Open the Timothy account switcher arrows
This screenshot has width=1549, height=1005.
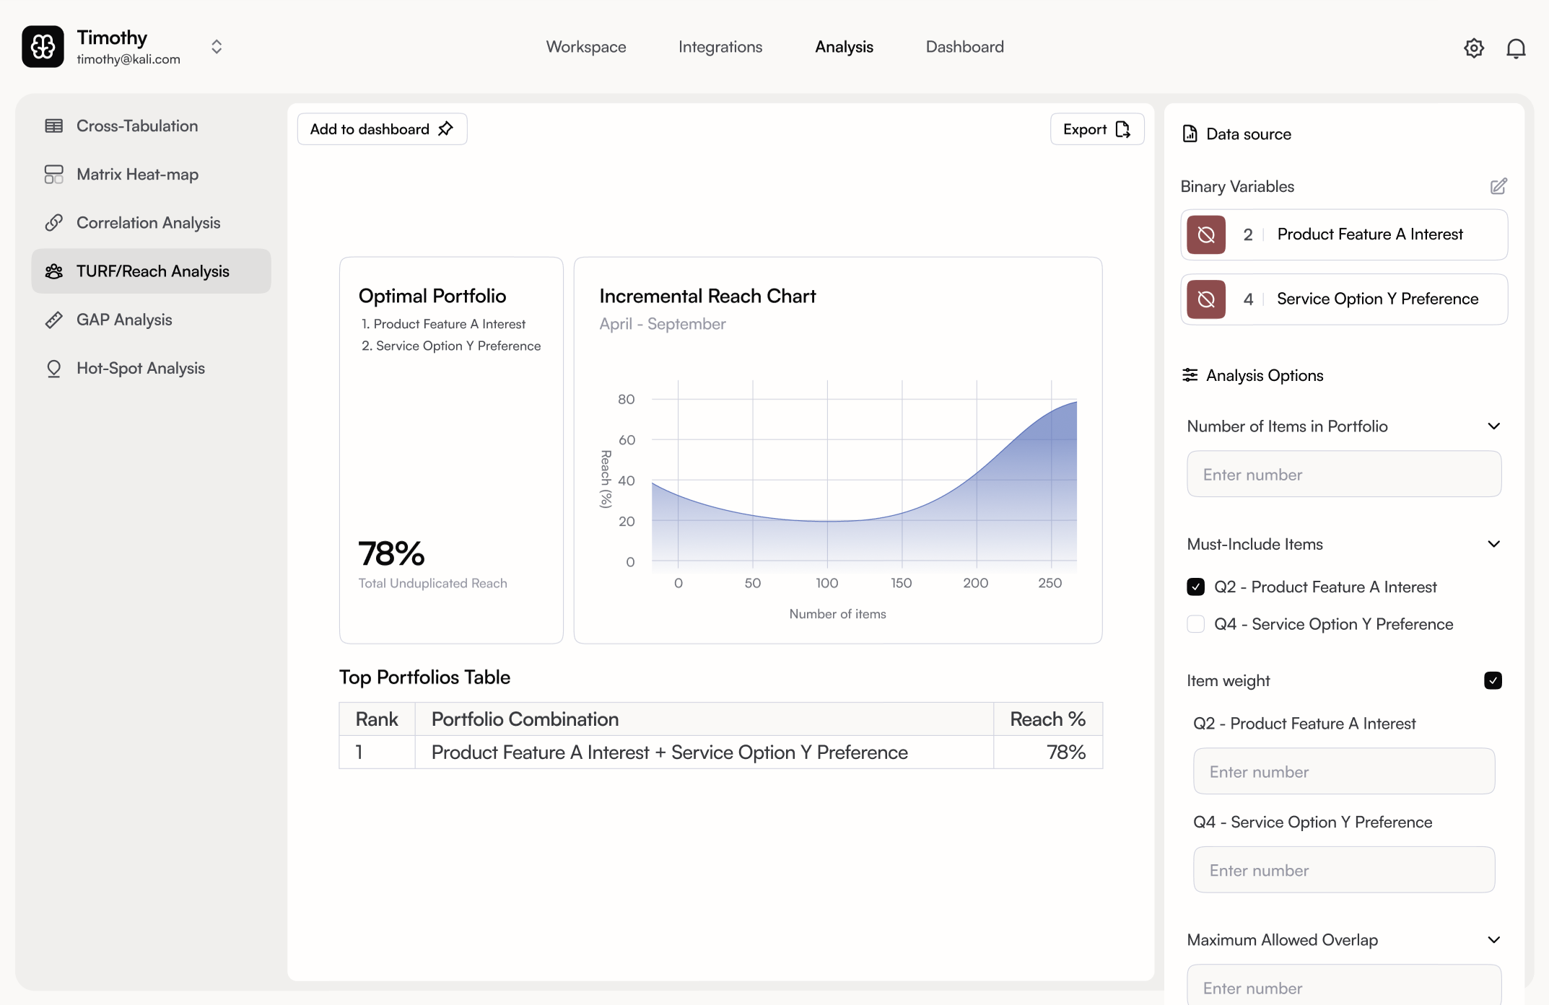(217, 47)
